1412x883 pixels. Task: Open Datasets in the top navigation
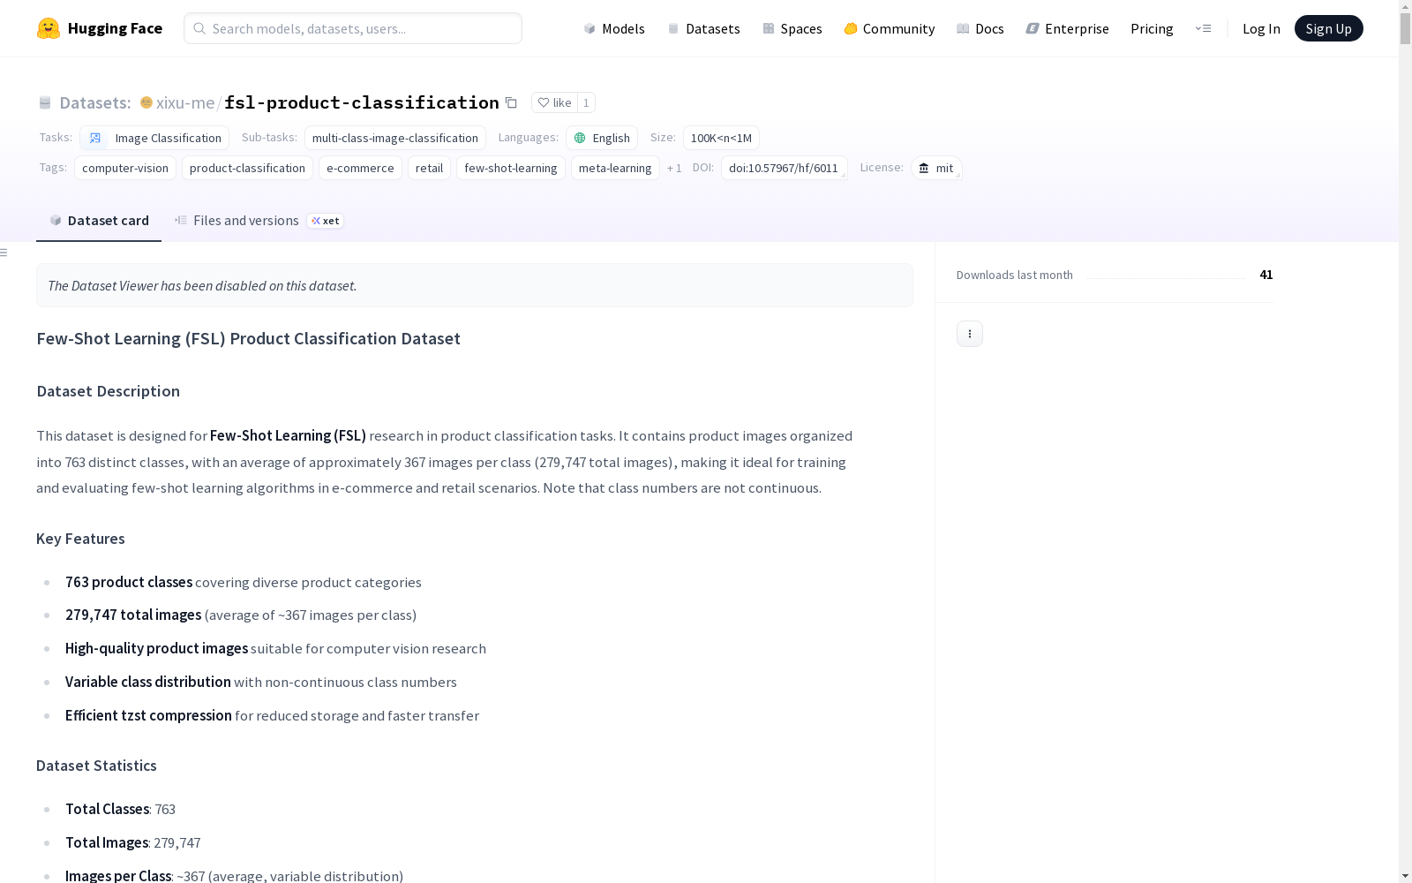tap(703, 28)
